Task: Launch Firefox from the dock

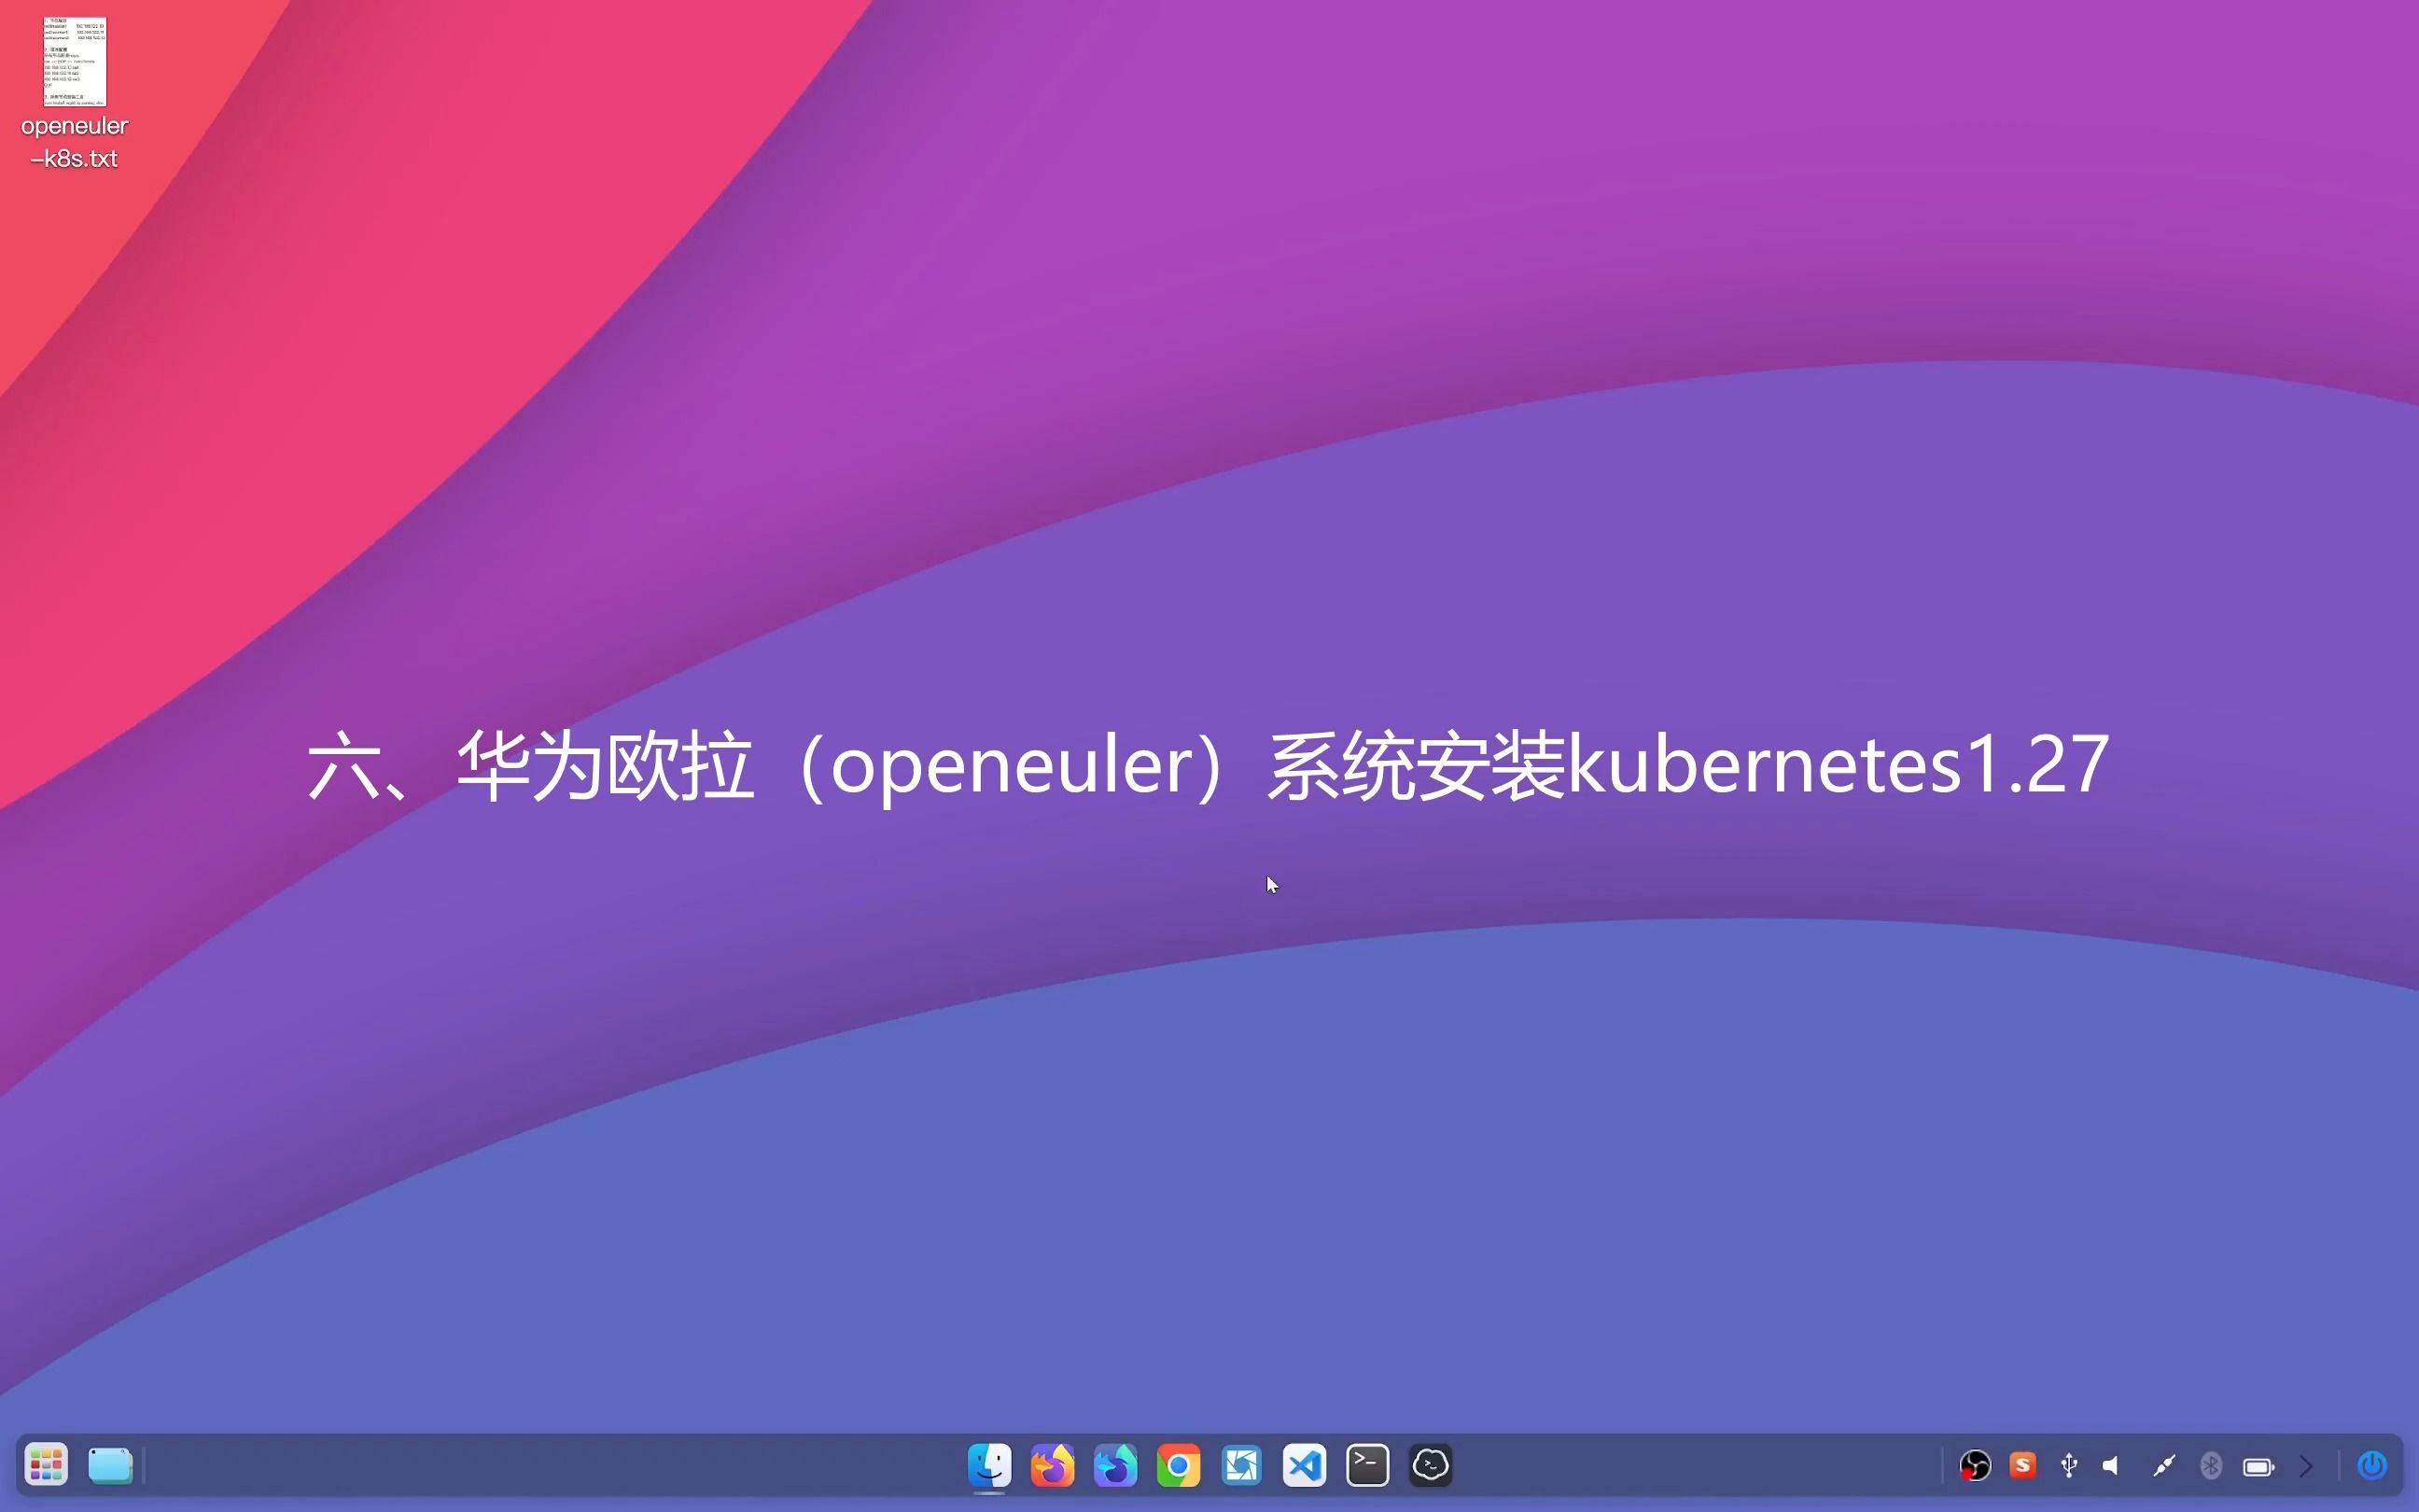Action: (1052, 1465)
